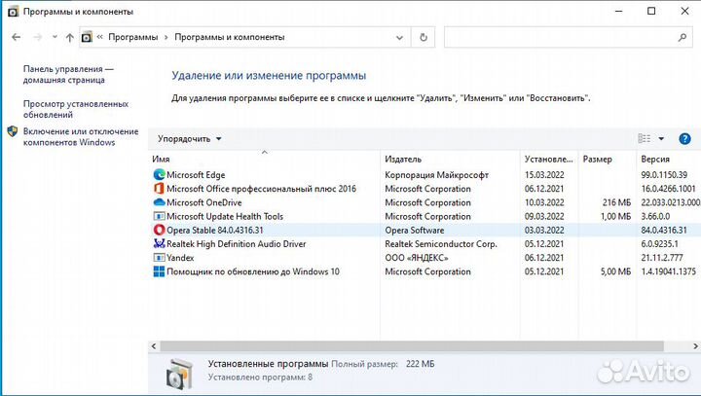This screenshot has width=701, height=396.
Task: Click the Yandex program icon
Action: coord(159,258)
